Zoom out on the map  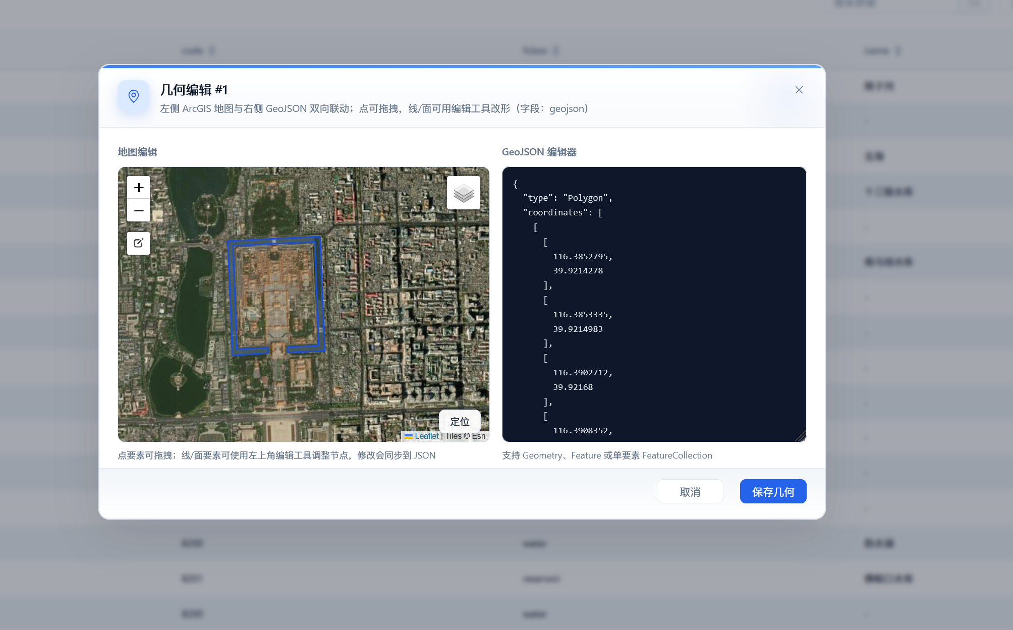139,210
